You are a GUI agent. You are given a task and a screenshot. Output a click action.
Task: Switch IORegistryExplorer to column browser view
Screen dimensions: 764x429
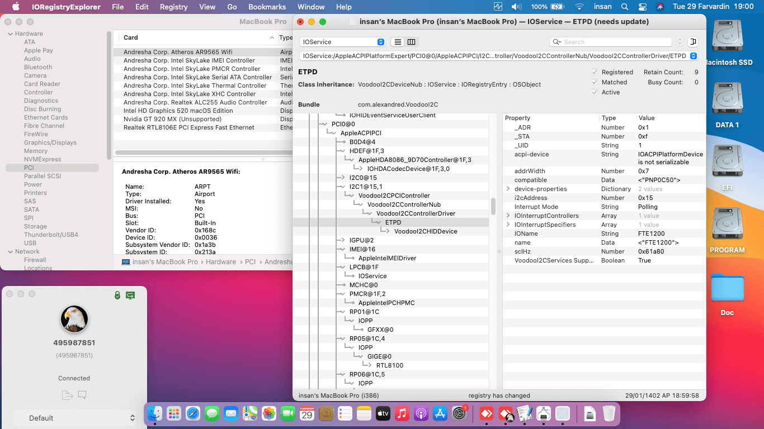click(x=412, y=42)
